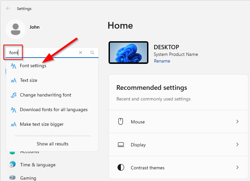Click the handwriting font pen icon
The image size is (250, 181).
click(14, 95)
